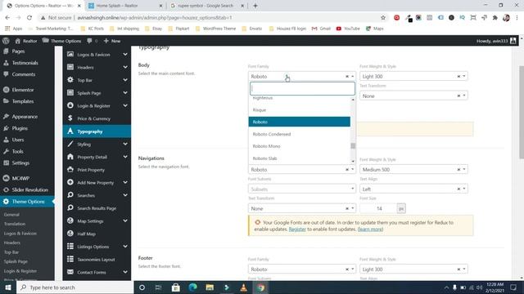Open Chrome extensions puzzle icon
524x294 pixels.
coord(495,18)
